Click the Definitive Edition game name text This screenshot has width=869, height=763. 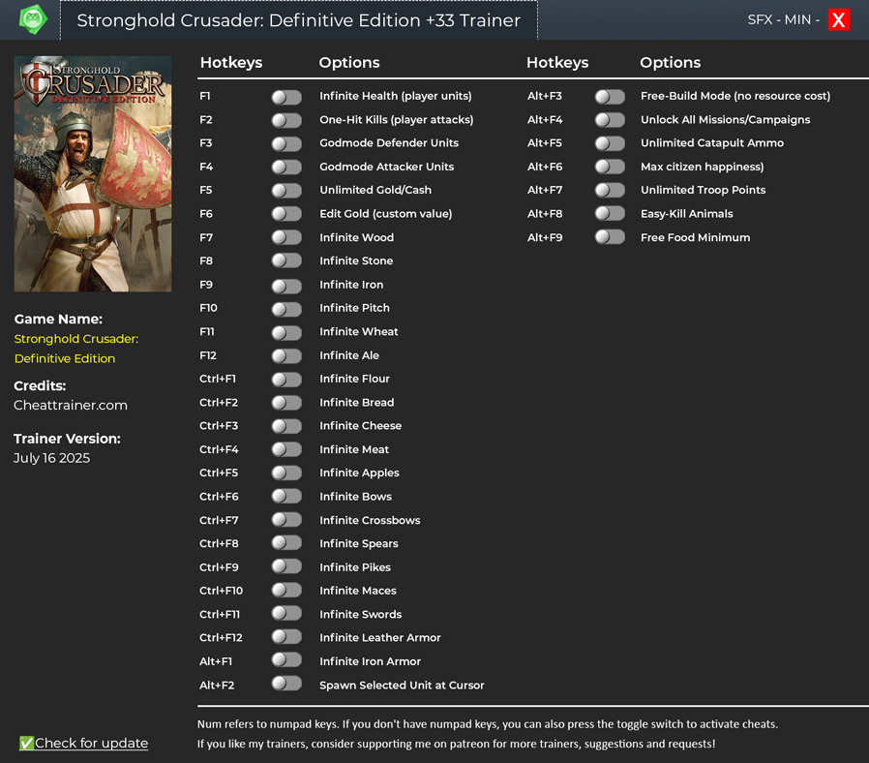coord(65,359)
